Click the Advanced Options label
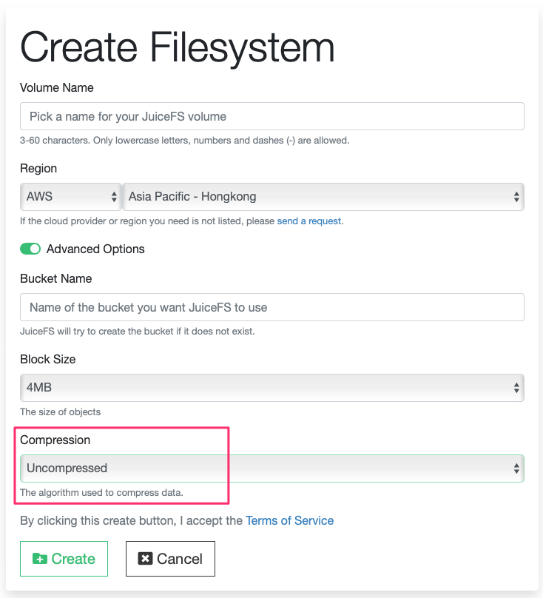The width and height of the screenshot is (543, 598). [95, 249]
